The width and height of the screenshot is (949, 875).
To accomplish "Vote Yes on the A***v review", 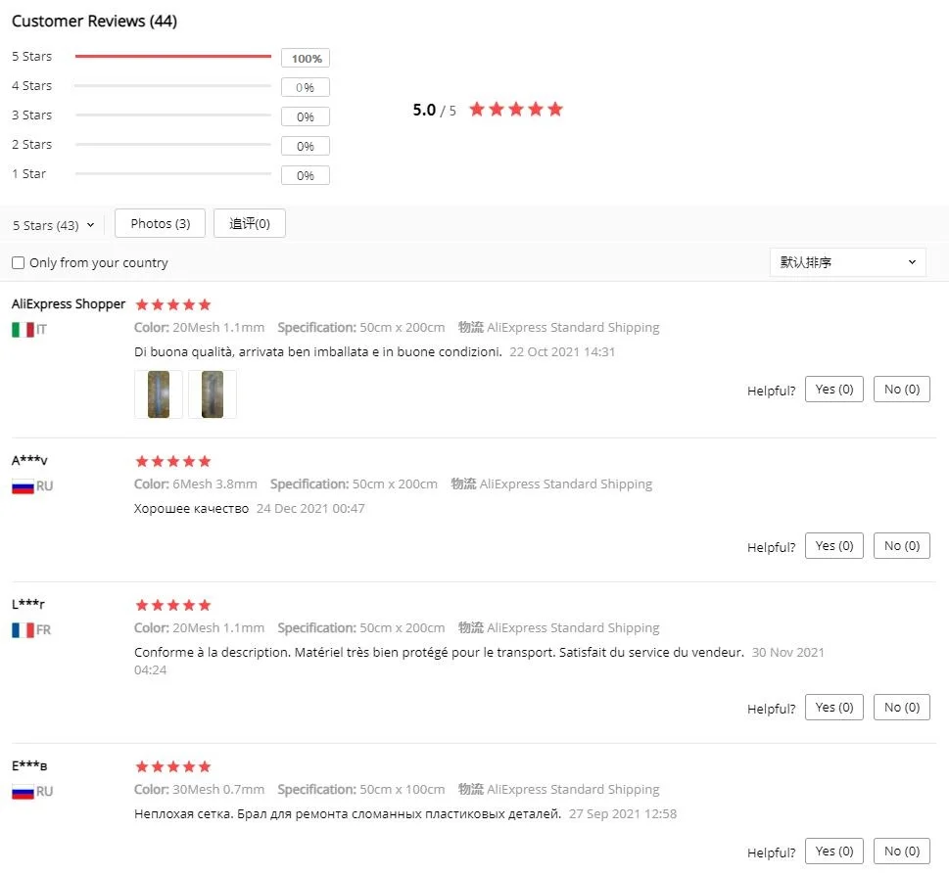I will tap(834, 545).
